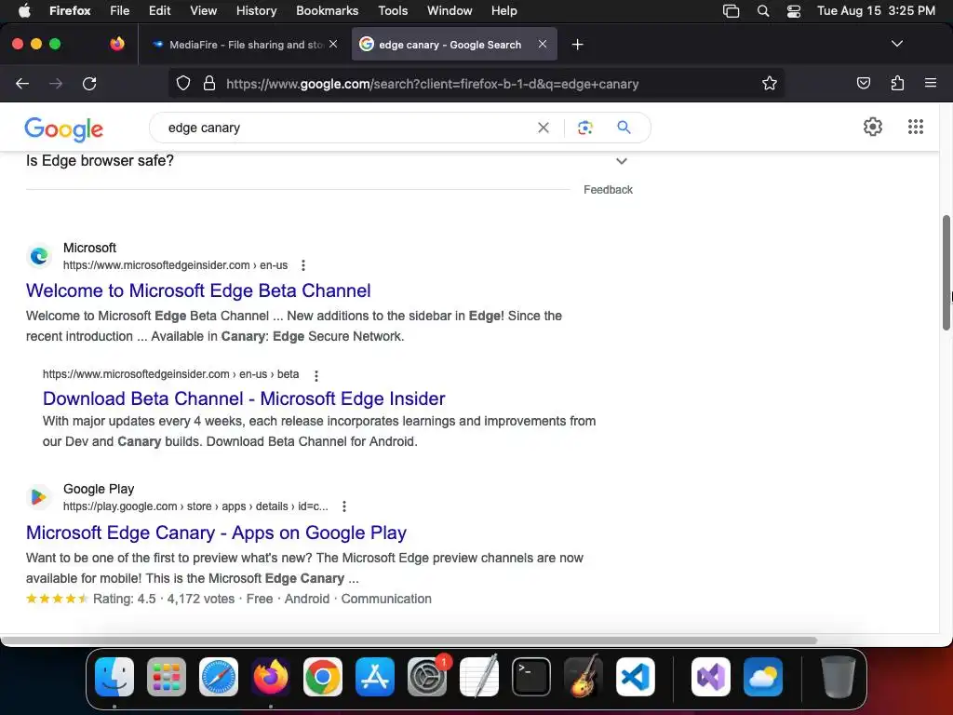Open the Google apps grid
Viewport: 953px width, 715px height.
coord(916,127)
